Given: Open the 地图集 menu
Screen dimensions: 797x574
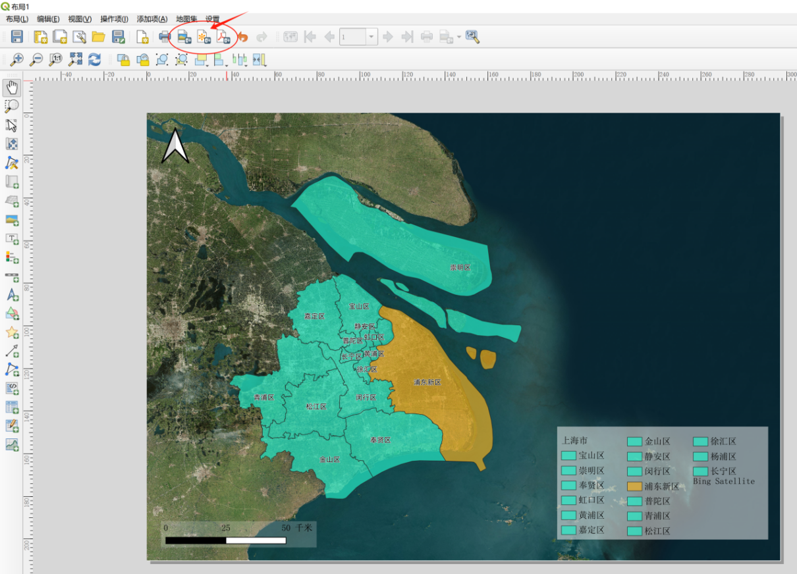Looking at the screenshot, I should (x=186, y=18).
